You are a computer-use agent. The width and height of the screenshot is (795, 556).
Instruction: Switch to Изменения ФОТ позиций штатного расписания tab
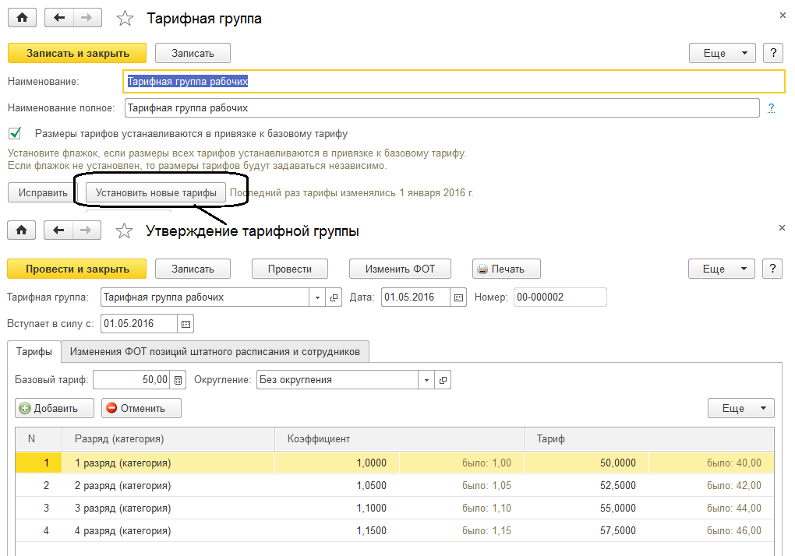coord(215,351)
